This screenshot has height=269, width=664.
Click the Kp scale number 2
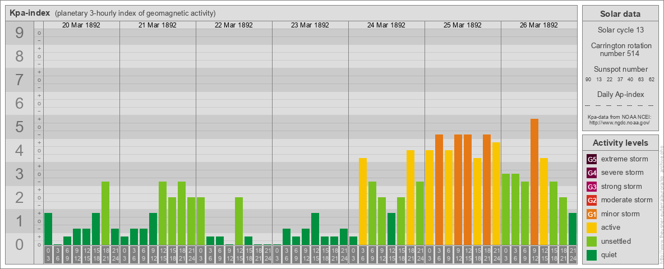(x=19, y=197)
